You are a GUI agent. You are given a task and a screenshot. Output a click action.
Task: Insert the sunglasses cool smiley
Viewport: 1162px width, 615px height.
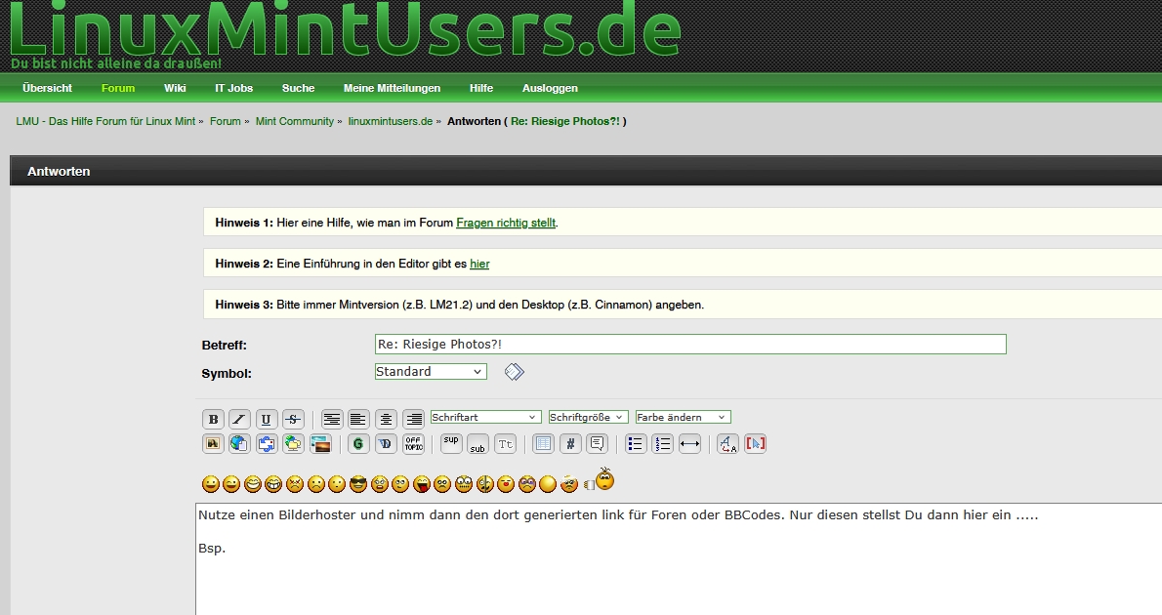coord(358,484)
